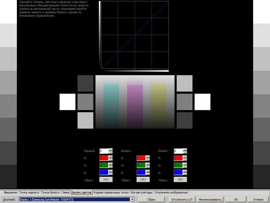270x203 pixels.
Task: Go to Корректировочные точки tab
Action: [x=111, y=192]
